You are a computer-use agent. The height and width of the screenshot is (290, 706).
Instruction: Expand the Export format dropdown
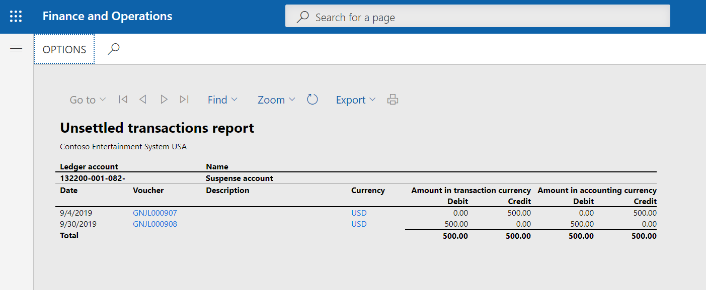356,100
